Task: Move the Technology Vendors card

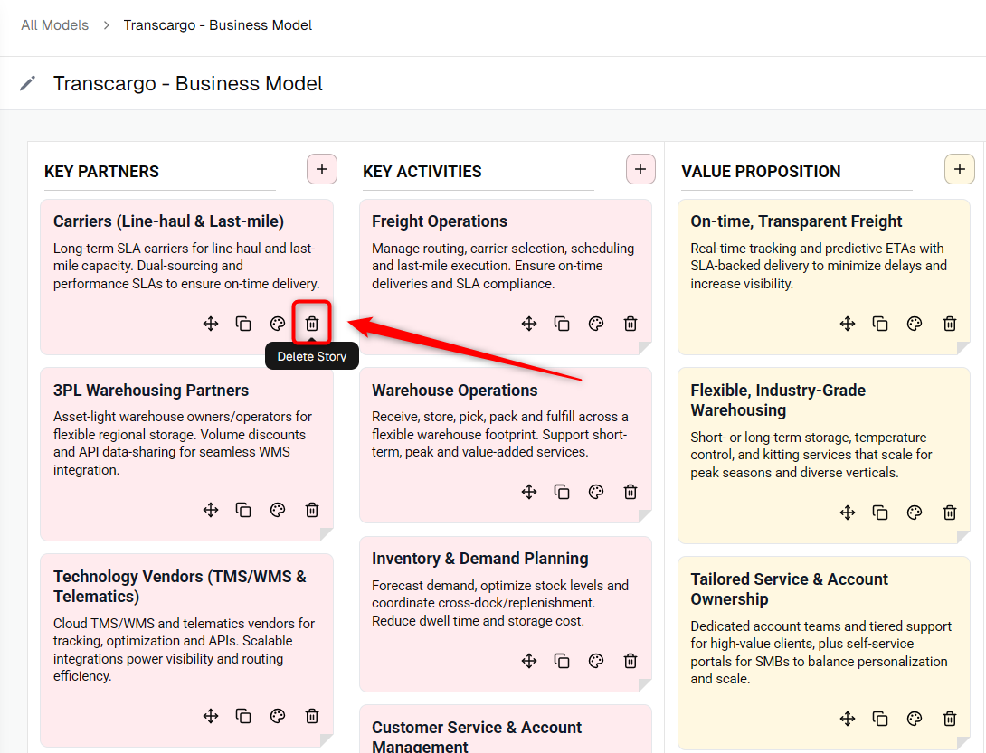Action: 211,716
